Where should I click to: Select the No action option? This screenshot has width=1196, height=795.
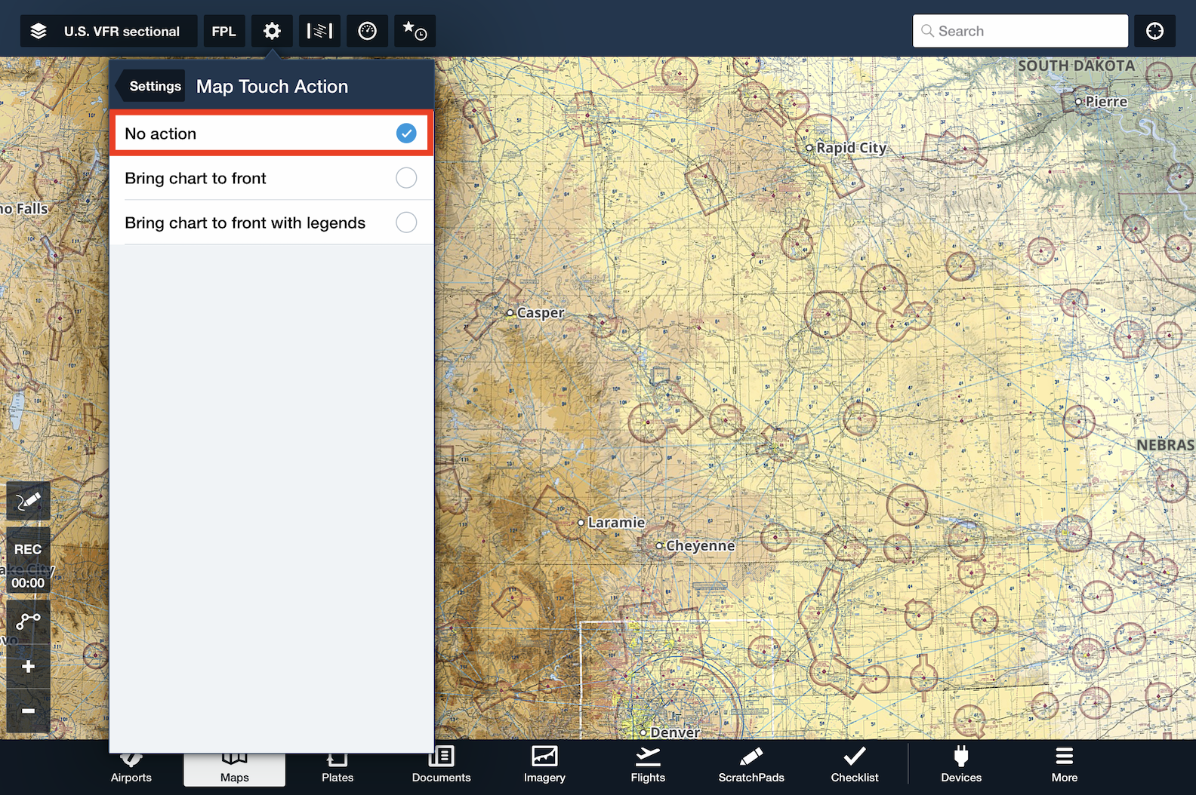(x=272, y=134)
